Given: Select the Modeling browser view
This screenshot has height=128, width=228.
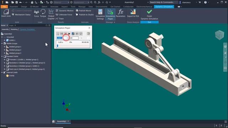Looking at the screenshot, I should [x=14, y=30].
